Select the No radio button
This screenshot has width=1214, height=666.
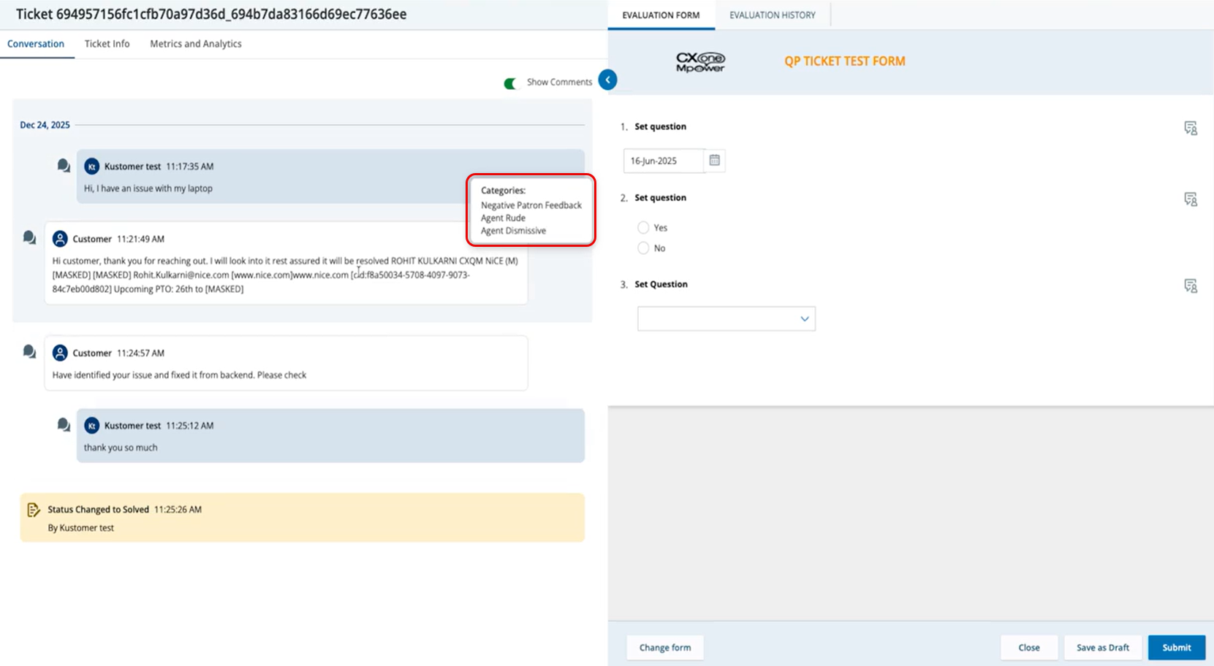[x=643, y=248]
